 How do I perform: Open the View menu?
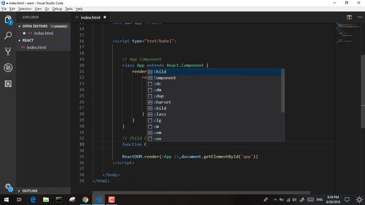(38, 9)
